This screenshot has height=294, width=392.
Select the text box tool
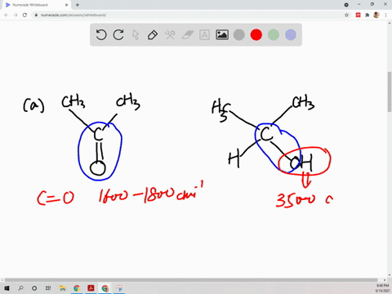point(204,35)
